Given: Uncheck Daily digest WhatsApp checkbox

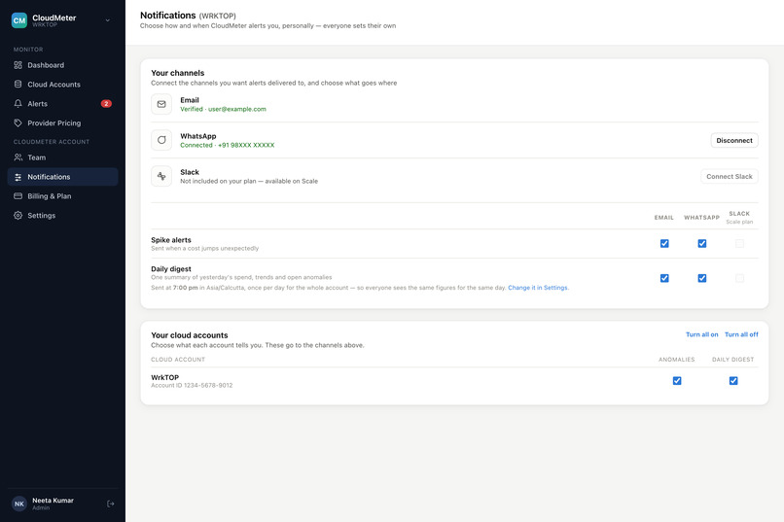Looking at the screenshot, I should [x=702, y=278].
